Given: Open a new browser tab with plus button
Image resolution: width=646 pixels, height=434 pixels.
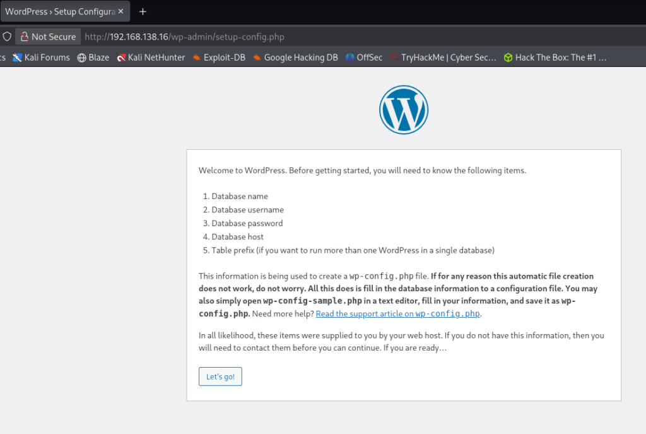Looking at the screenshot, I should pyautogui.click(x=143, y=11).
